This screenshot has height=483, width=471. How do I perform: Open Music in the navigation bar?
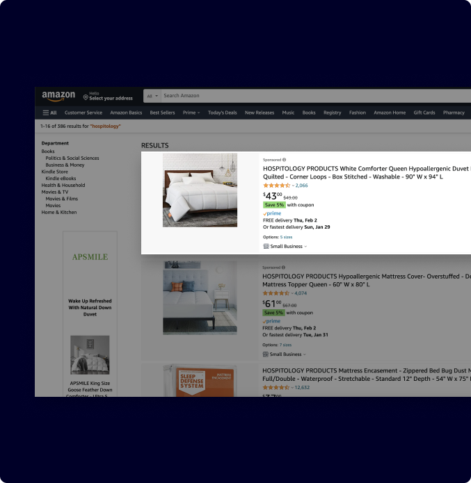click(288, 113)
